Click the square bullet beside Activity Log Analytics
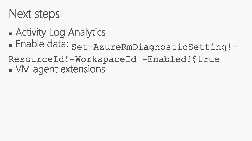 pos(10,34)
